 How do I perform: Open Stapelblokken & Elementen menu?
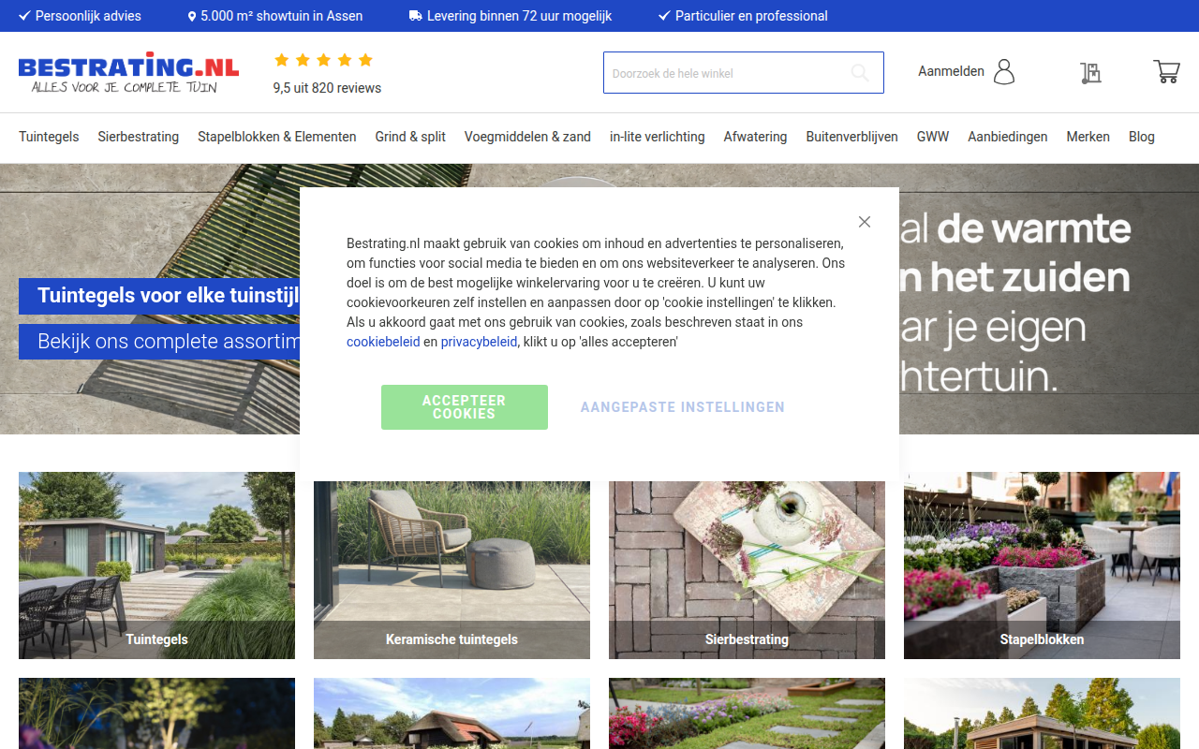point(277,137)
